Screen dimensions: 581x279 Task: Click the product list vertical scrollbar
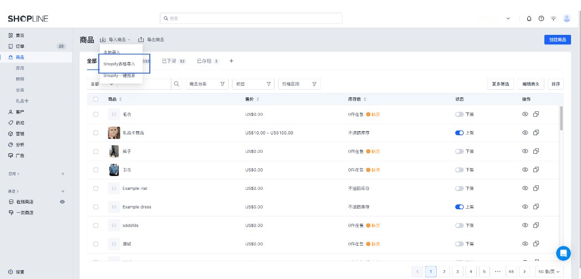click(x=561, y=118)
